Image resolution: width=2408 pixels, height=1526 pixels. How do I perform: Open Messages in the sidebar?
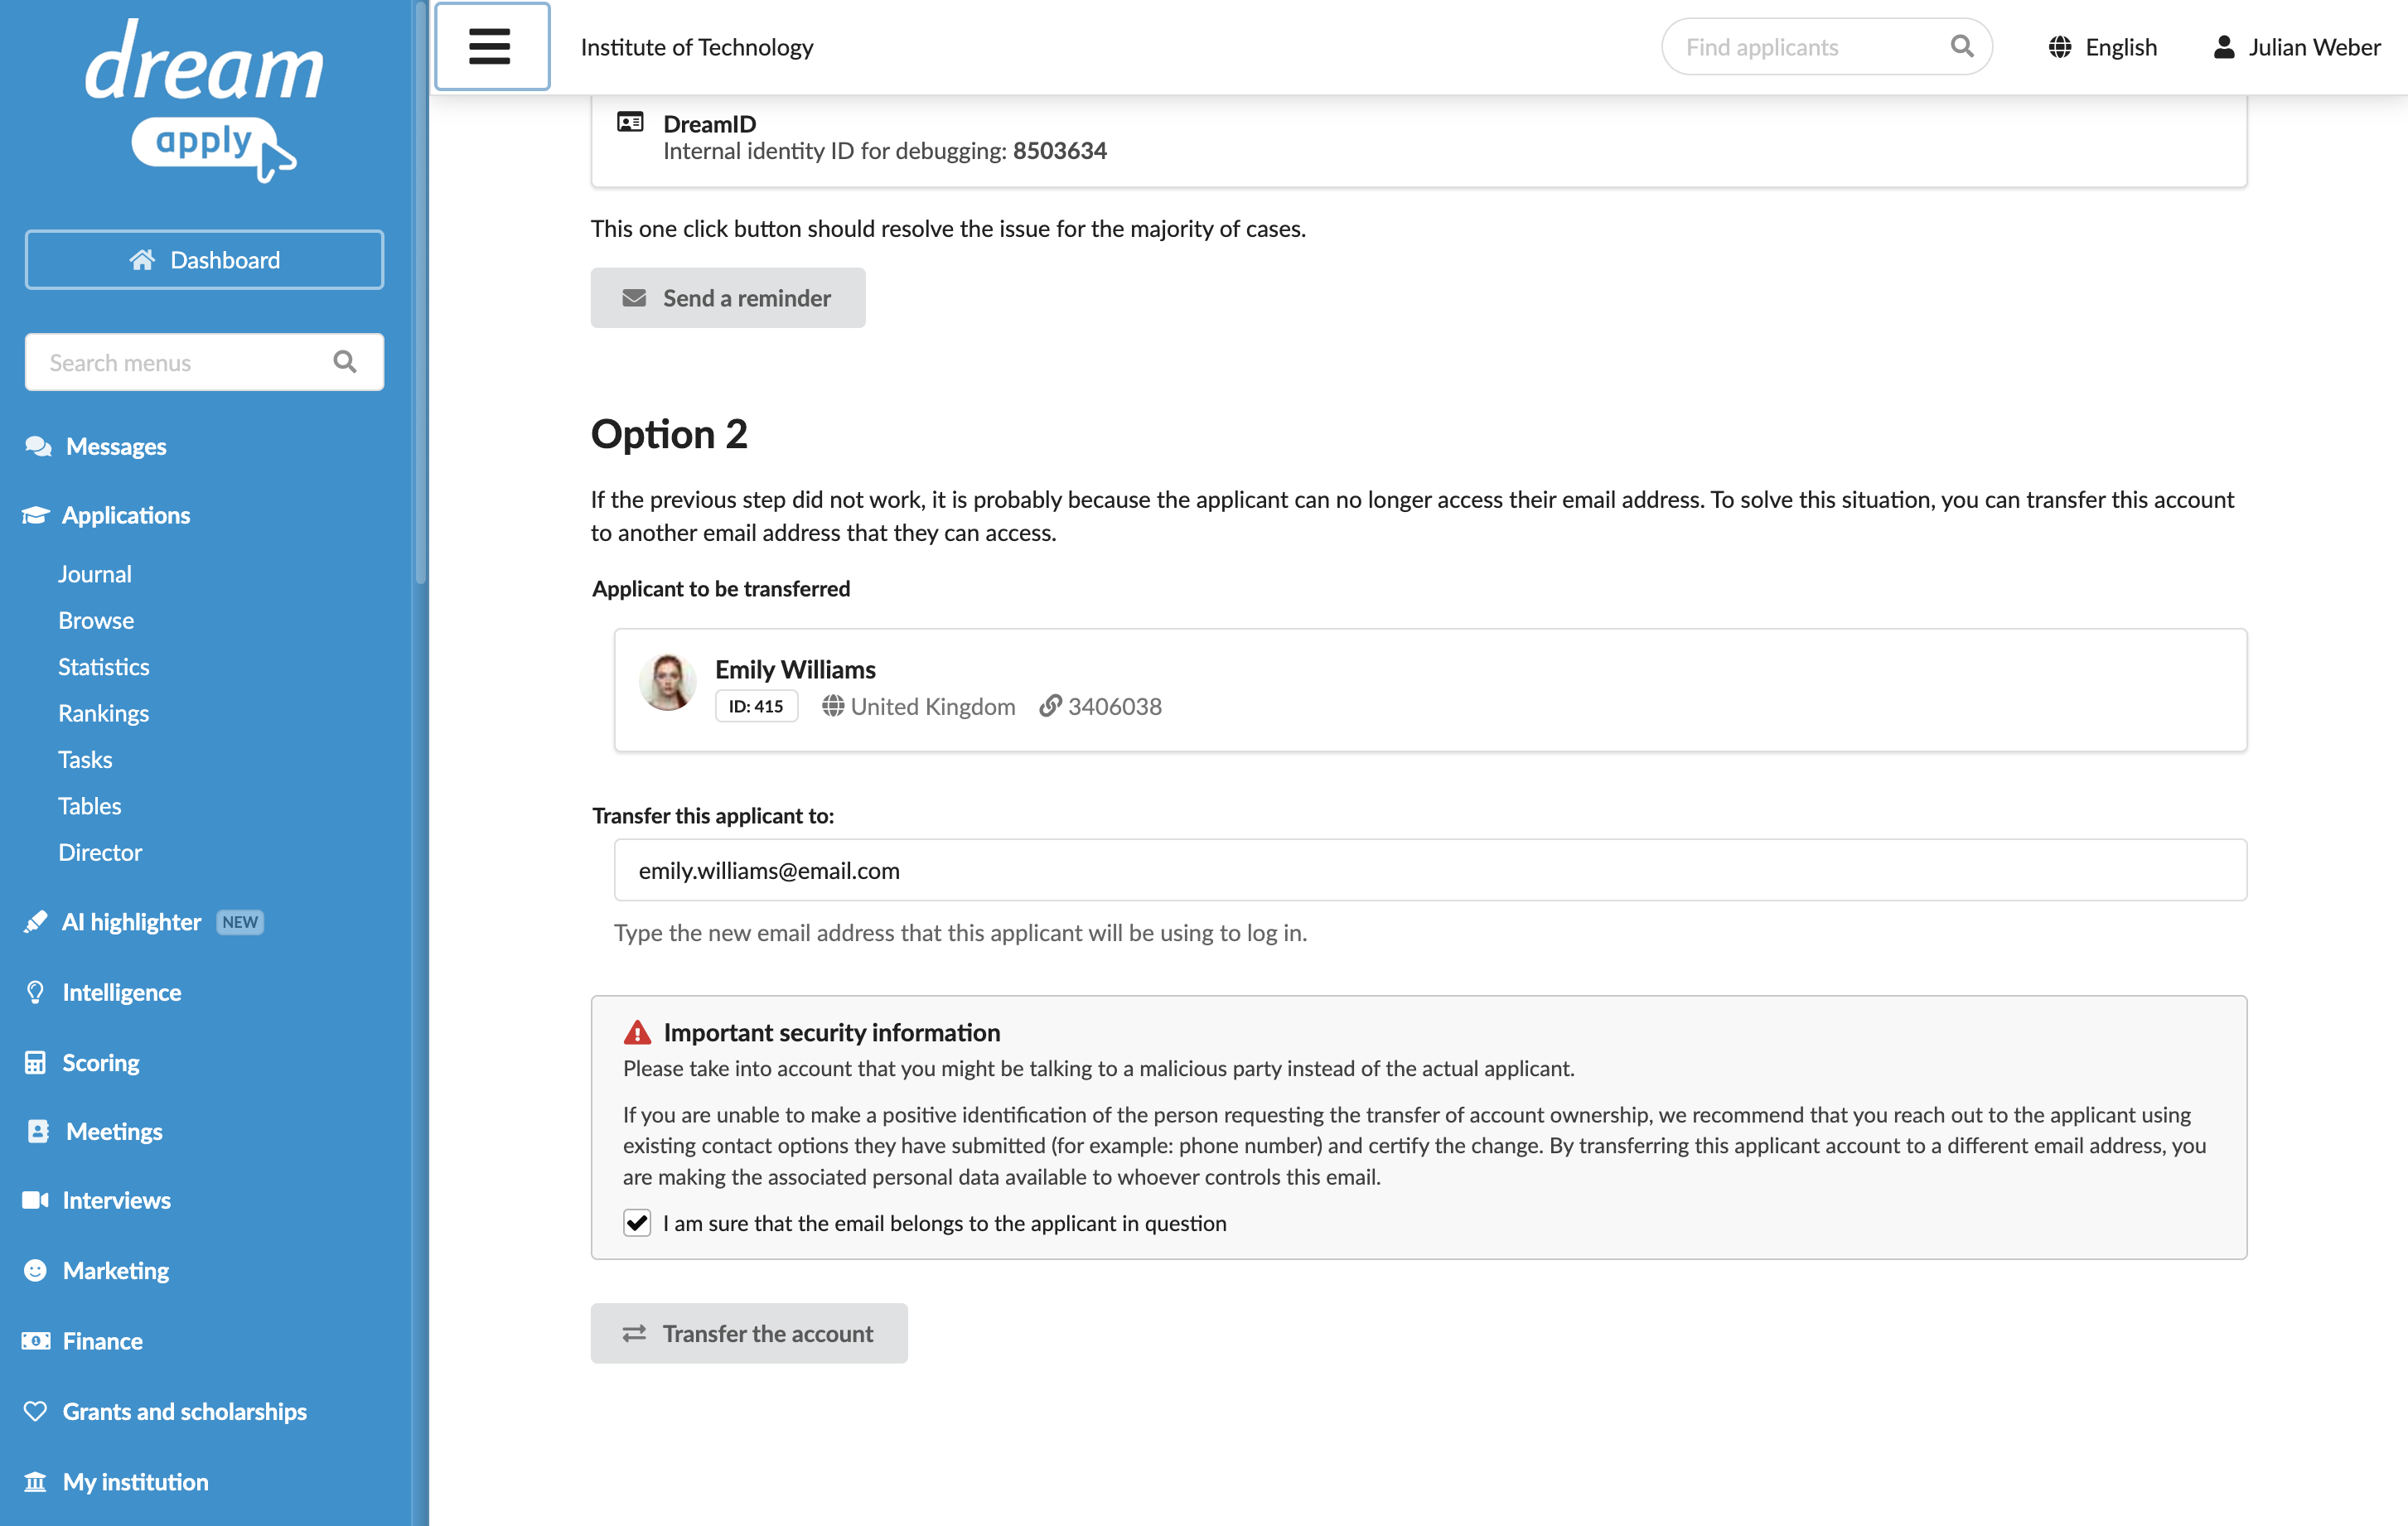116,446
